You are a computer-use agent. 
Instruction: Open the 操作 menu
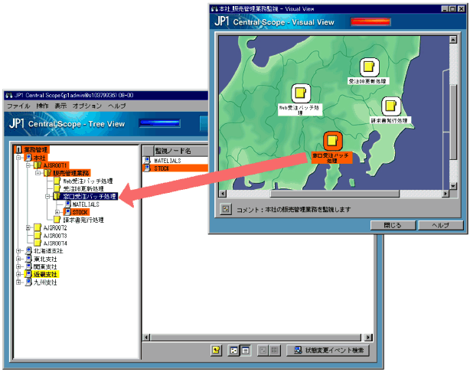(x=42, y=106)
